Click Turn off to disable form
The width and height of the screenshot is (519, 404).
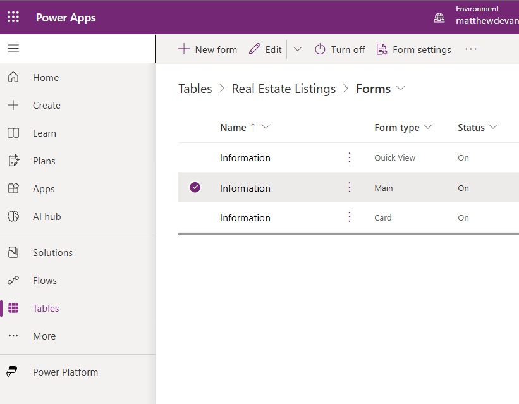click(x=340, y=49)
